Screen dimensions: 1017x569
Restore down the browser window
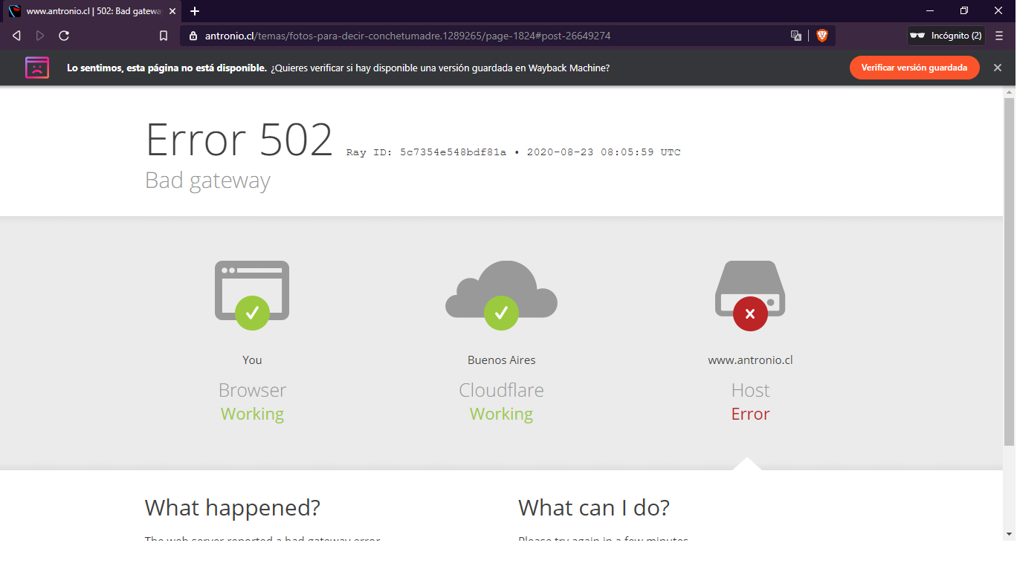pos(964,11)
